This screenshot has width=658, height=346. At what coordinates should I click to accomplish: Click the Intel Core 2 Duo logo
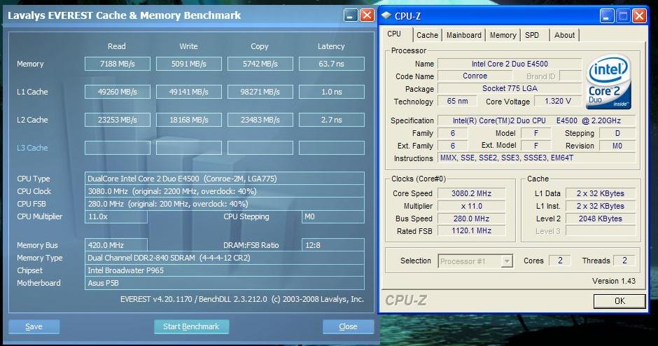[608, 82]
